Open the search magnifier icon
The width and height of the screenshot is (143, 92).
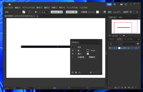[x=115, y=4]
